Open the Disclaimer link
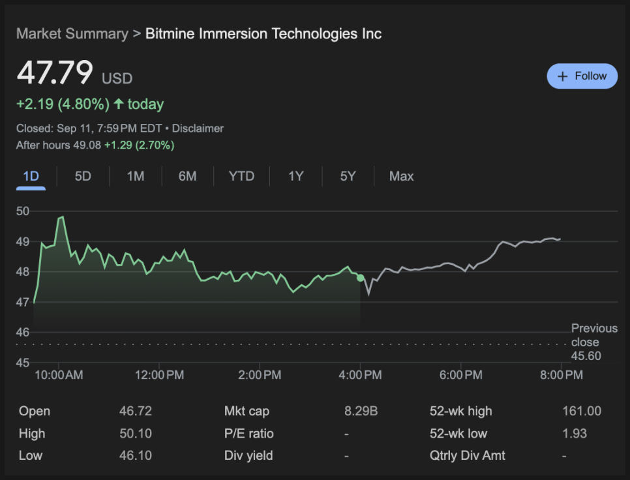This screenshot has height=480, width=630. pos(198,128)
